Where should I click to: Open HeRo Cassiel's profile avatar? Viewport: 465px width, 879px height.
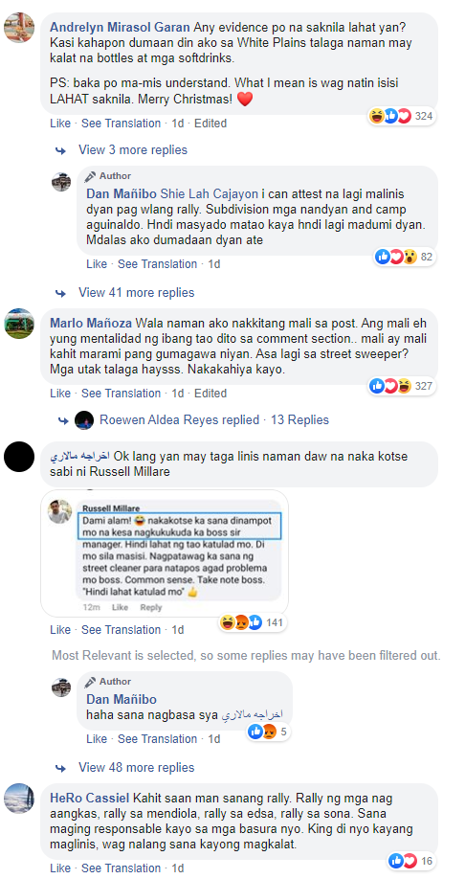point(19,798)
